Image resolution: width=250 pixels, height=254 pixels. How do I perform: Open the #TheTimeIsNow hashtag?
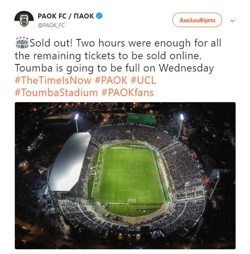coord(53,80)
